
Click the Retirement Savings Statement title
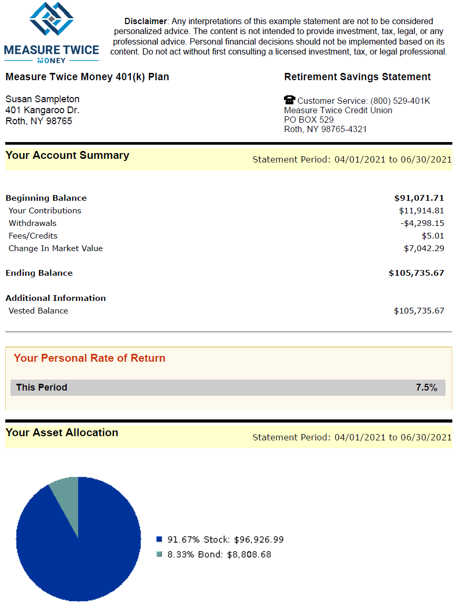pos(357,77)
